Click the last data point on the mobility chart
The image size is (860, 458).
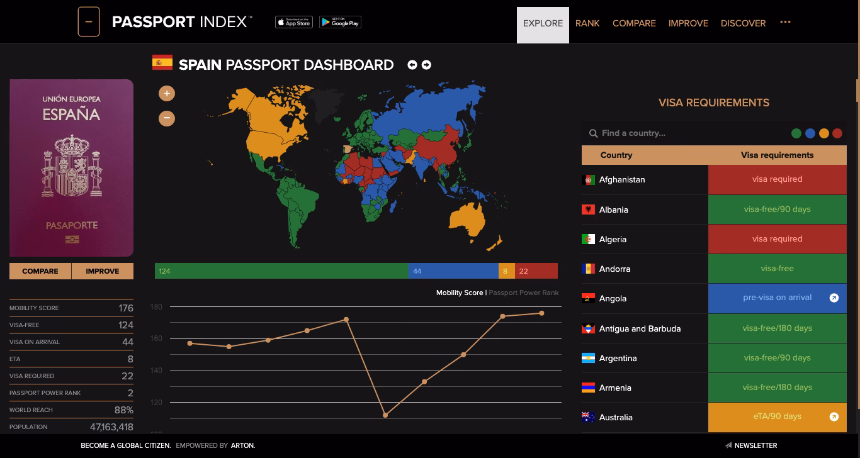click(x=541, y=313)
